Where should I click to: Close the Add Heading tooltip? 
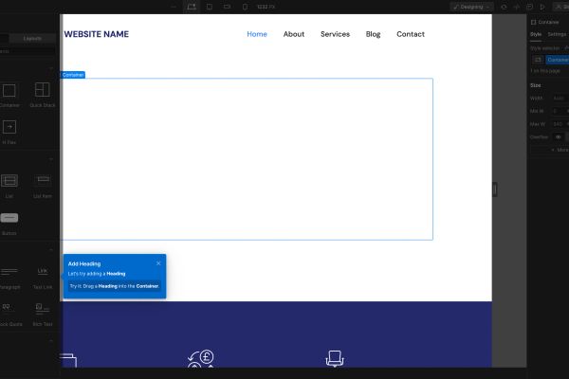coord(158,263)
